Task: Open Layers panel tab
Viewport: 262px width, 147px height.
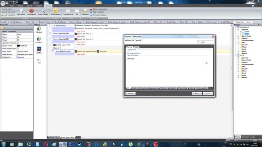Action: click(x=253, y=137)
